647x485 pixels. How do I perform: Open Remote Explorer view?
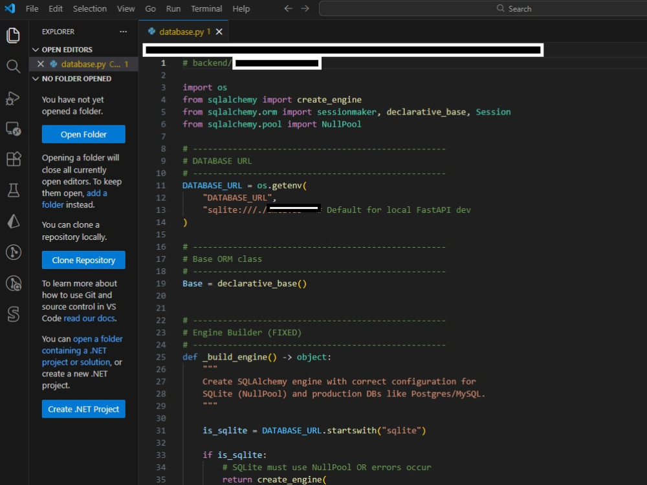[x=13, y=129]
